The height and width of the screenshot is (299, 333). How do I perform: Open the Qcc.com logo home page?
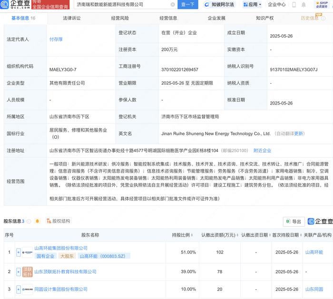tap(15, 4)
